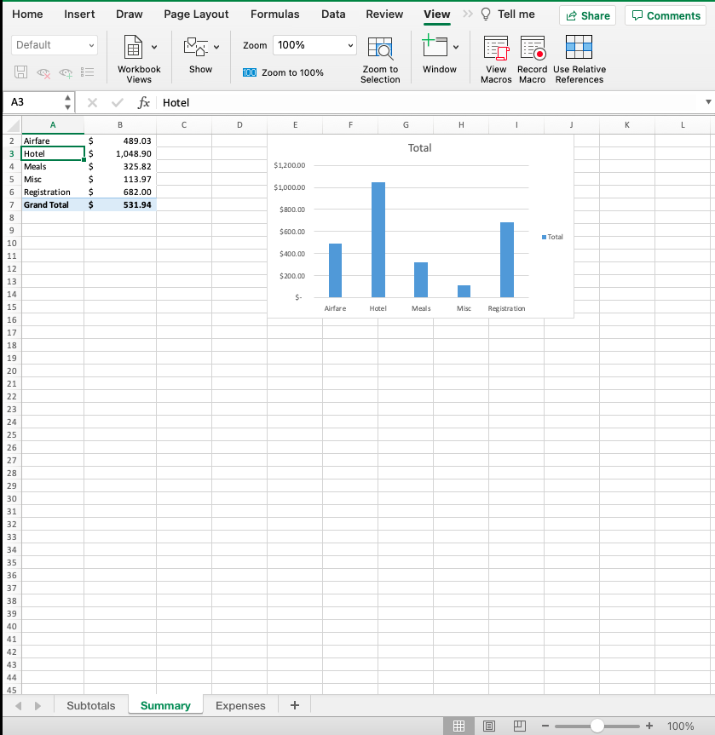Screen dimensions: 715x735
Task: Enable Use Relative References
Action: pyautogui.click(x=579, y=53)
